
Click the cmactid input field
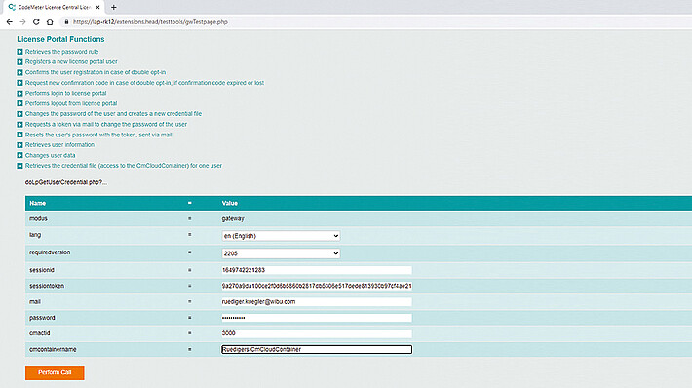(317, 333)
